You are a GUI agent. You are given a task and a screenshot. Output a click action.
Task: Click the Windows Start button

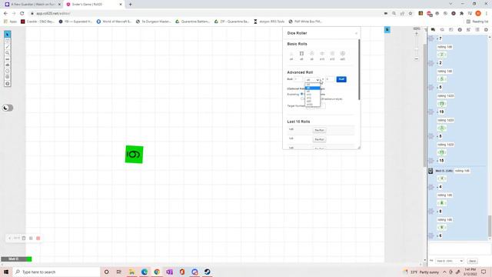(x=6, y=272)
